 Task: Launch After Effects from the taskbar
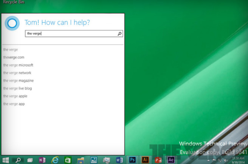pos(171,160)
